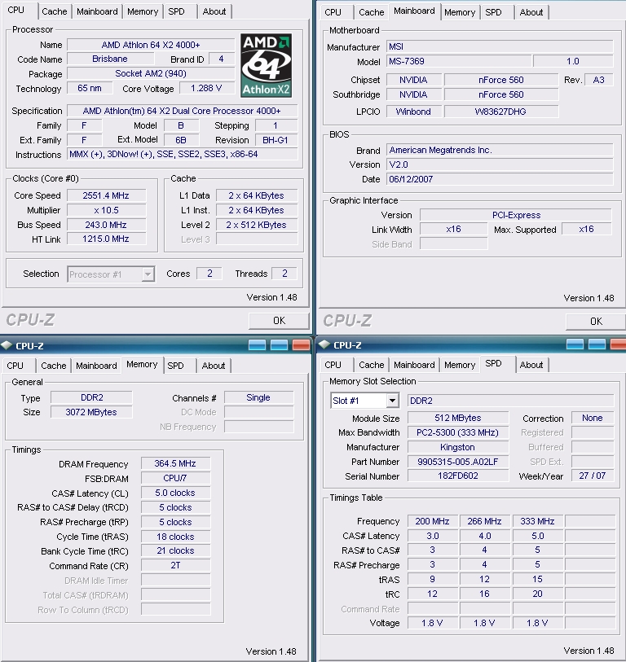The image size is (626, 662).
Task: Close the Memory tab CPU-Z window
Action: pyautogui.click(x=301, y=345)
